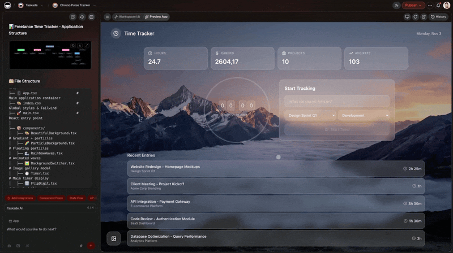
Task: Reload the app preview
Action: (x=416, y=17)
